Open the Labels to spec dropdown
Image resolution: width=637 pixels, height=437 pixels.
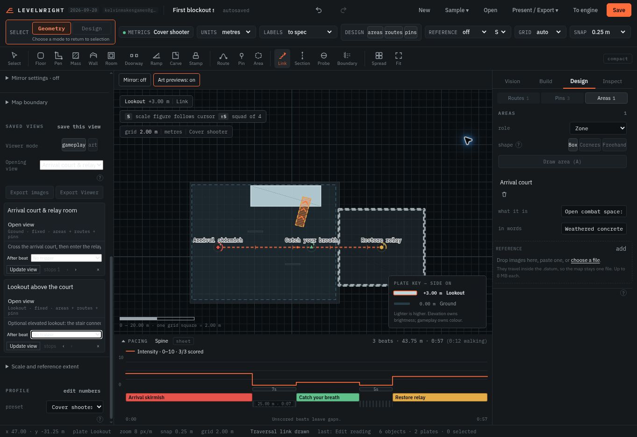pos(309,32)
